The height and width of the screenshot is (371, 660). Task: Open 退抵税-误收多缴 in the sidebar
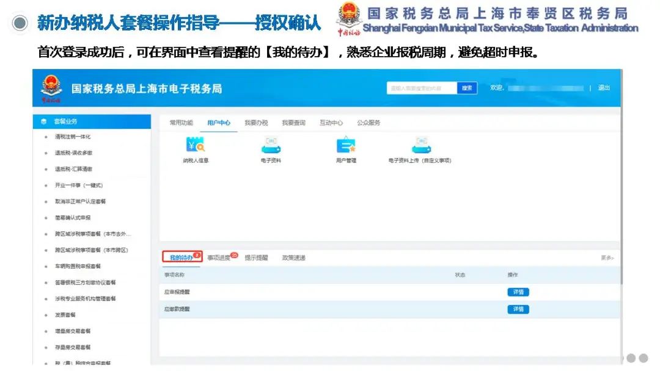point(73,153)
